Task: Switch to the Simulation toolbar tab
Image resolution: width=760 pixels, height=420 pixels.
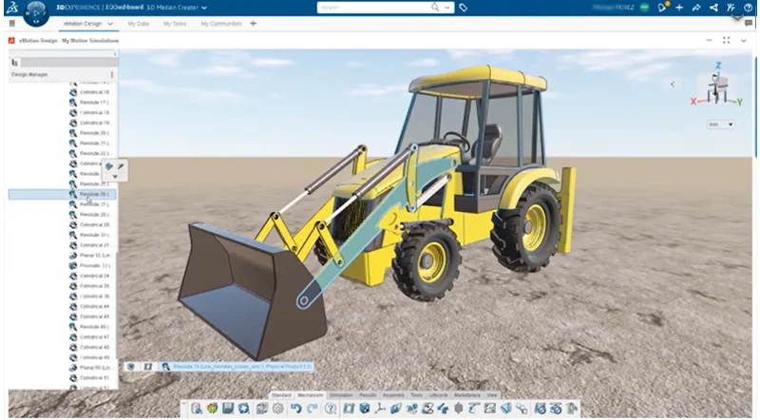Action: [x=340, y=394]
